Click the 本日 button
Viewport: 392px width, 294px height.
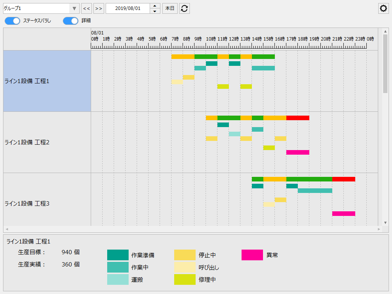(170, 8)
